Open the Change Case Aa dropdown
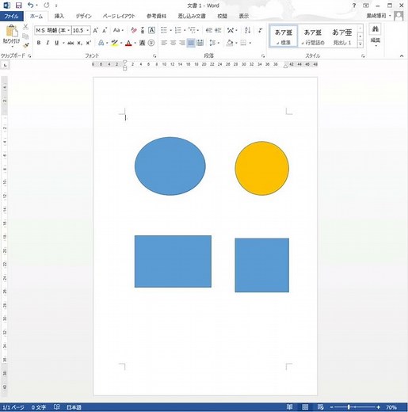This screenshot has width=408, height=412. tap(118, 30)
